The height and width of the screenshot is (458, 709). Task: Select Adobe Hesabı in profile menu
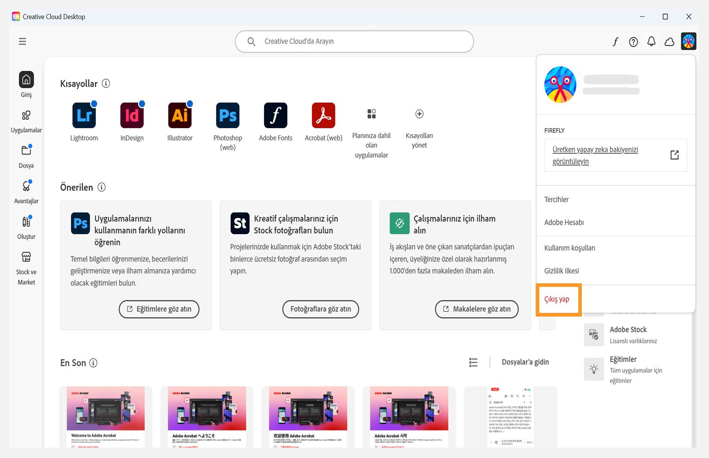pos(564,223)
